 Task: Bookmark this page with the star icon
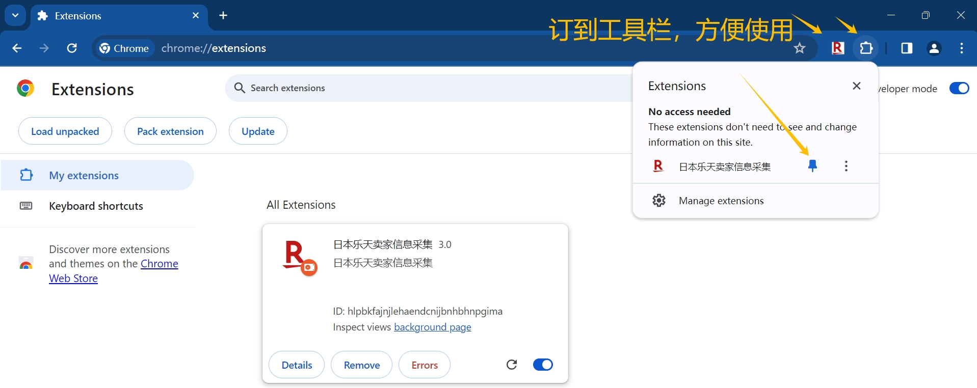800,48
